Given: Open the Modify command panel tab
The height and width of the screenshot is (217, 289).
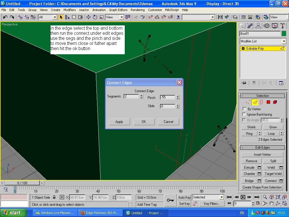Looking at the screenshot, I should (250, 26).
